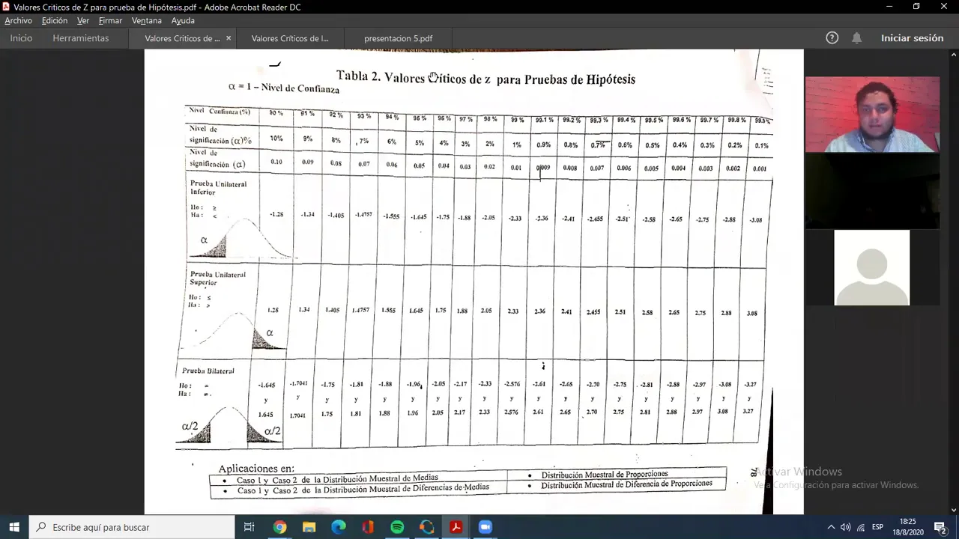Screen dimensions: 959x539
Task: Click the vertical scrollbar up arrow
Action: (954, 55)
